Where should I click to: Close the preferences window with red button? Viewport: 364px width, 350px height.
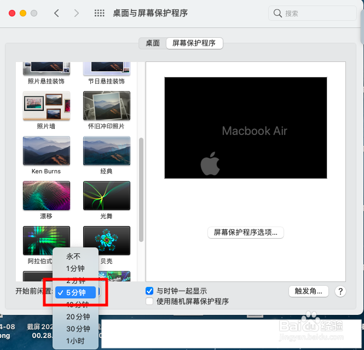(x=12, y=13)
